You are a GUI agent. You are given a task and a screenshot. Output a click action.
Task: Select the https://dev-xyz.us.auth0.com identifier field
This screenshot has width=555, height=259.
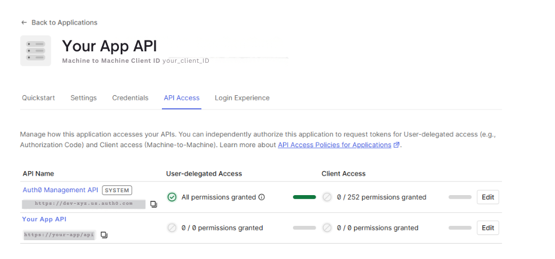(x=84, y=204)
